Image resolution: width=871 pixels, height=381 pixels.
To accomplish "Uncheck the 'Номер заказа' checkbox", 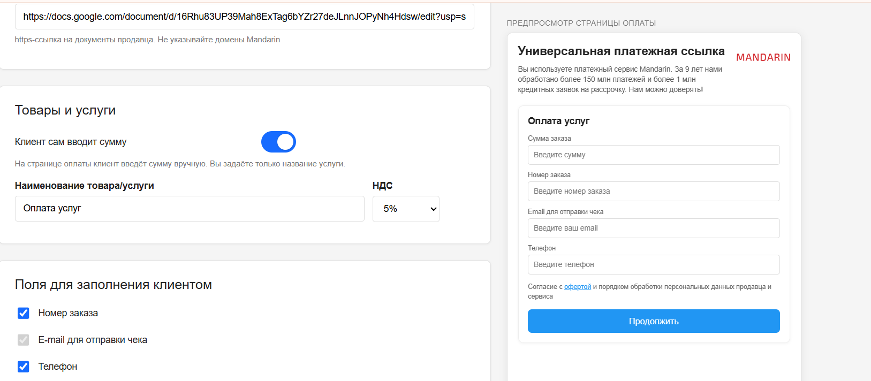I will [23, 313].
